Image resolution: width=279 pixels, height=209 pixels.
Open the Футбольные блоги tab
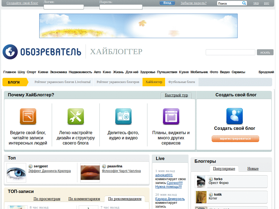182,82
